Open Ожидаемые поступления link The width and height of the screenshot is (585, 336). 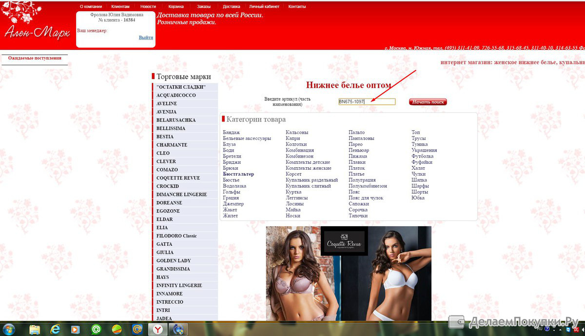(35, 58)
